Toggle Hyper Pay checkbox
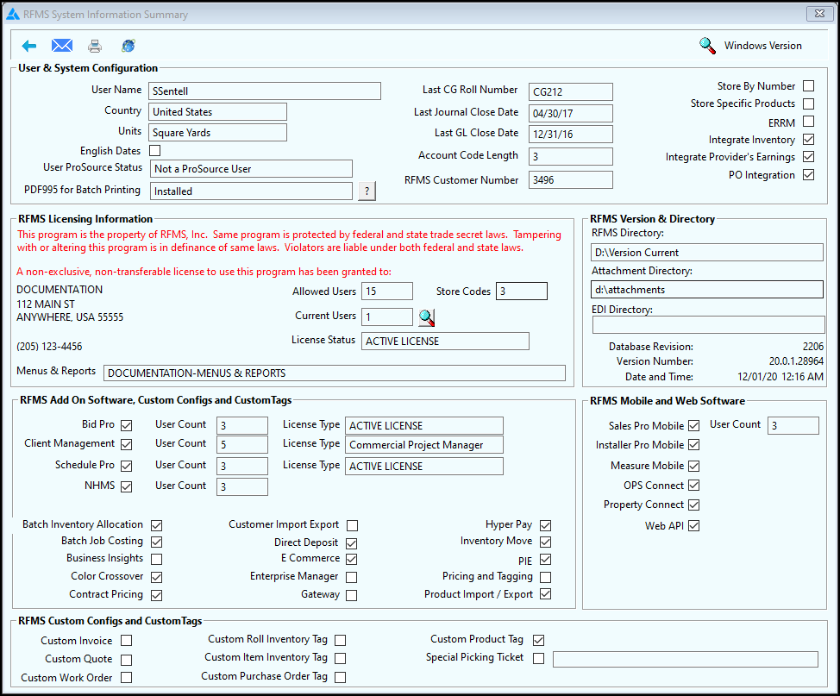 pos(545,525)
